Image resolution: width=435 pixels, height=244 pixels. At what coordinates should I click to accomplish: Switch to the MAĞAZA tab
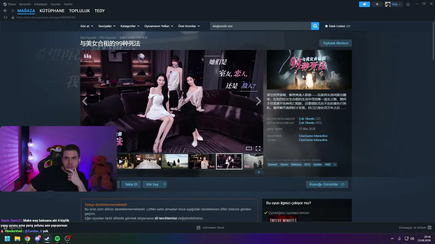(x=26, y=11)
